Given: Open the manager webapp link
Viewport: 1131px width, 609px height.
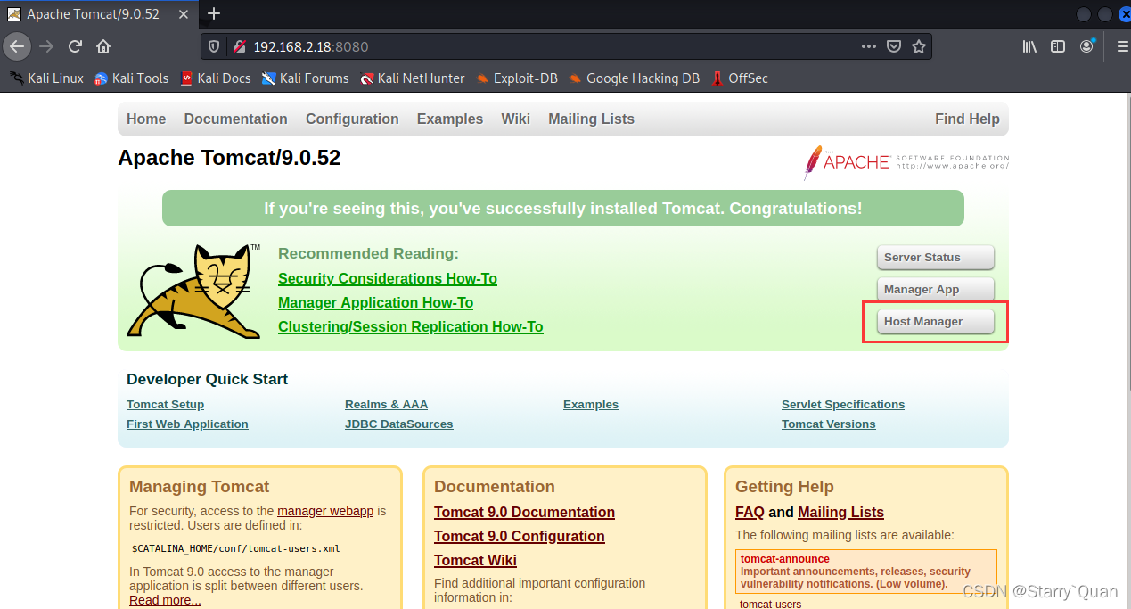Looking at the screenshot, I should (325, 511).
